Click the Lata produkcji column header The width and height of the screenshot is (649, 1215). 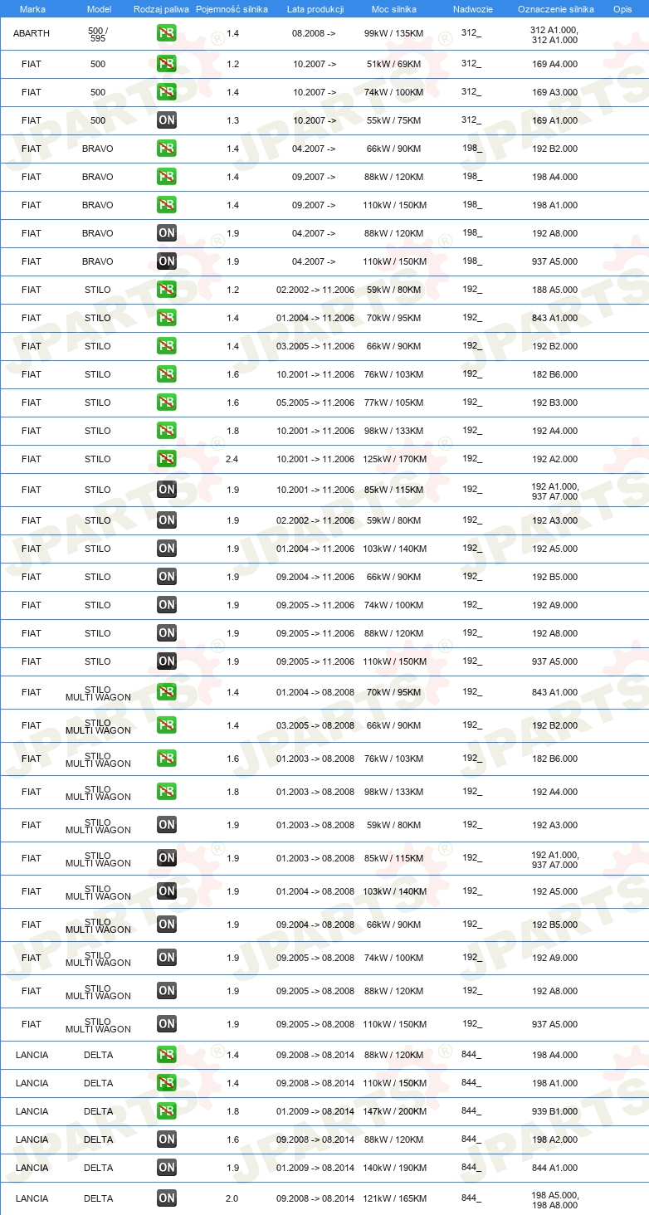pyautogui.click(x=315, y=9)
